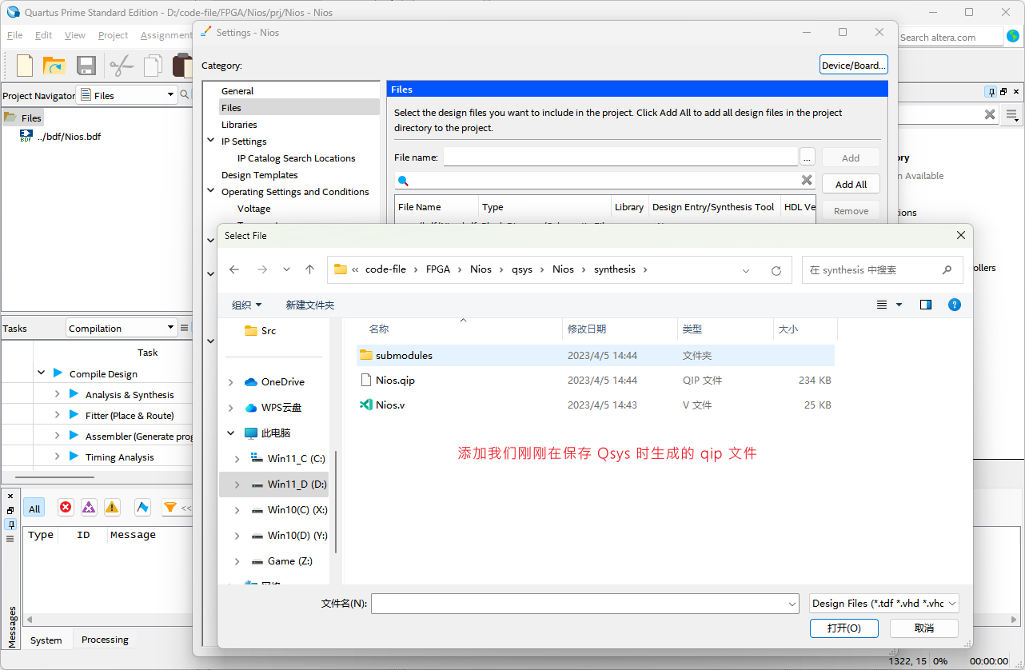
Task: Clear the IP Catalog search with X icon
Action: (990, 114)
